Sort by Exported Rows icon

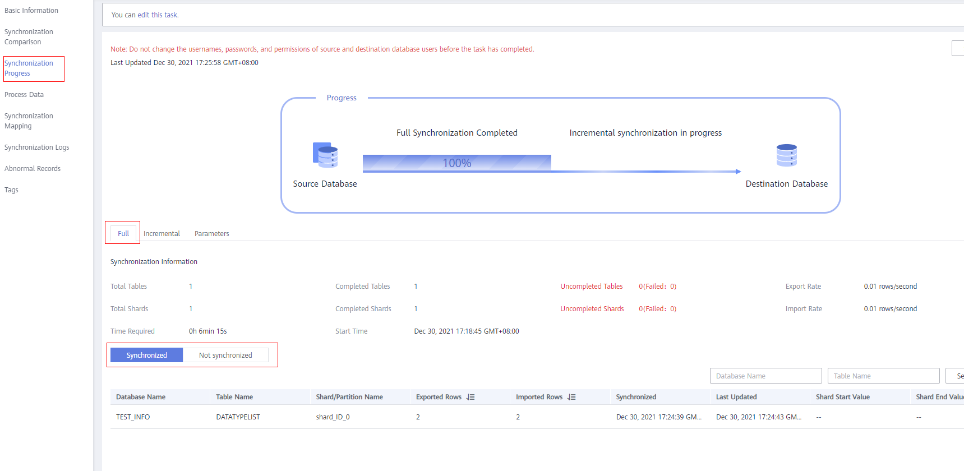coord(471,397)
